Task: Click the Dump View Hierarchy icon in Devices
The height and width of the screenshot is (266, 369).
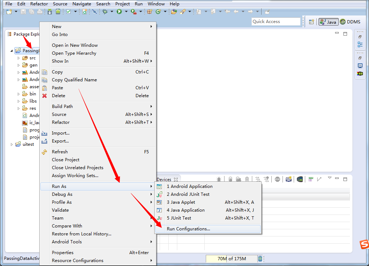Action: (300, 179)
